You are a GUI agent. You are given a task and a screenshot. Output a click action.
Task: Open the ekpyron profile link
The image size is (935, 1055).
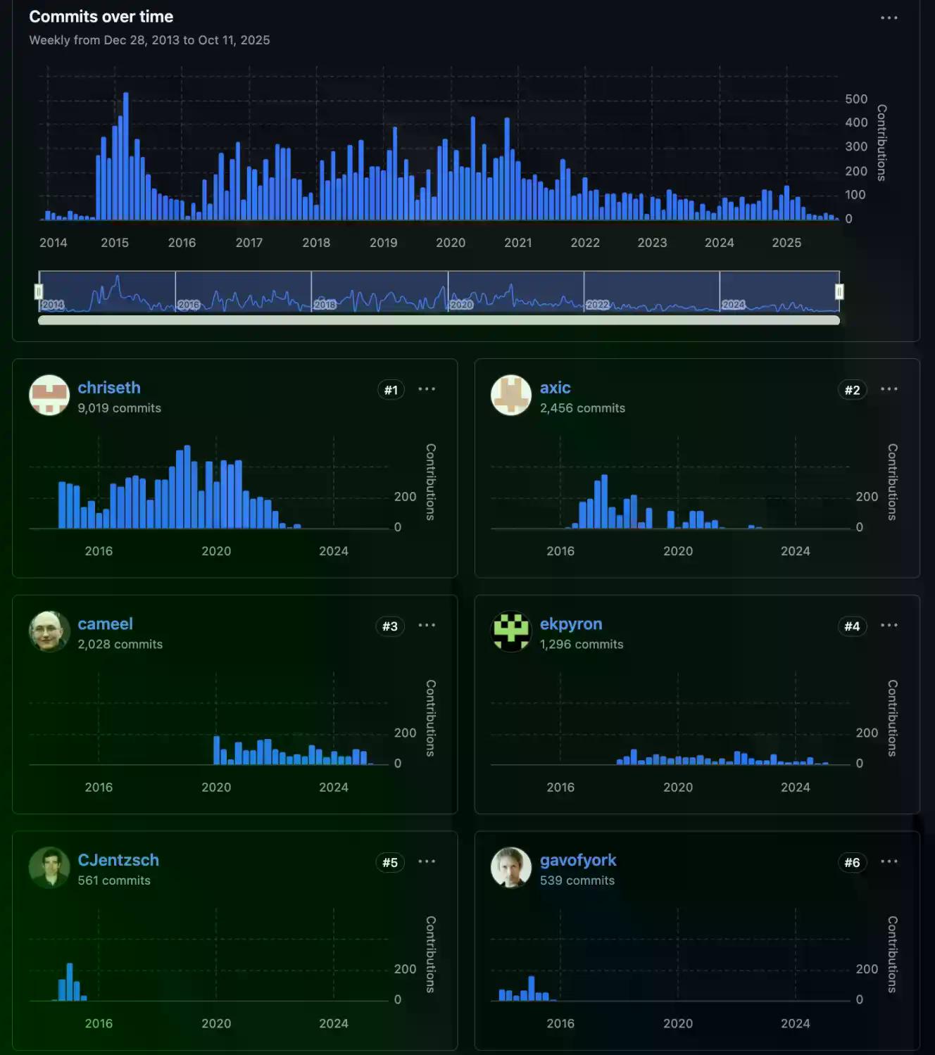570,624
